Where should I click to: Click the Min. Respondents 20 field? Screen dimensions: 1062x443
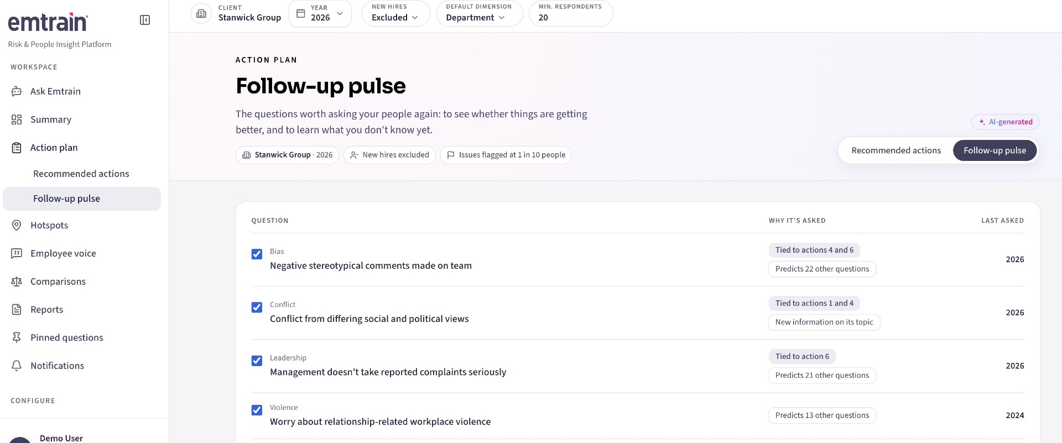coord(571,13)
